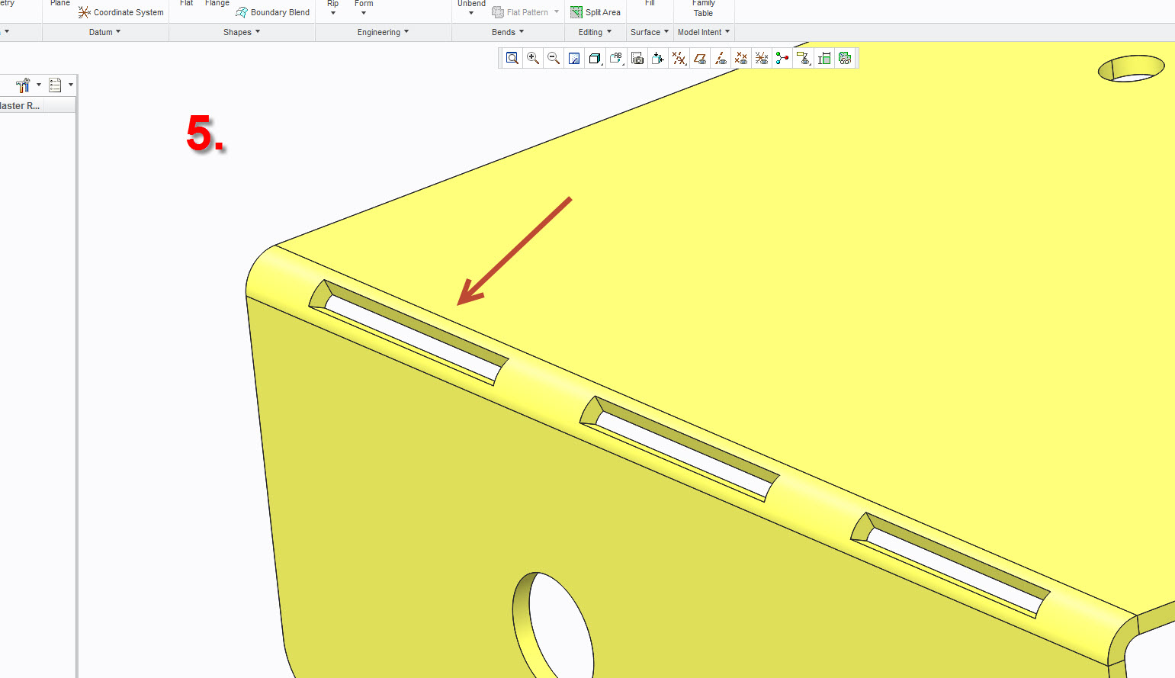
Task: Expand the Shapes group menu
Action: point(242,32)
